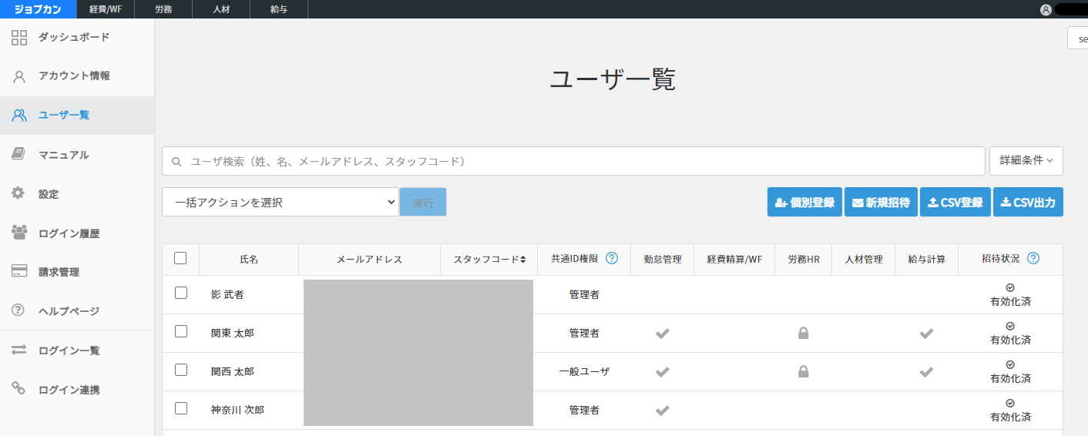The image size is (1088, 436).
Task: Click the Manual book icon
Action: [19, 155]
